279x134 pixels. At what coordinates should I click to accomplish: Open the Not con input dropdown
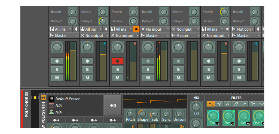[x=243, y=29]
